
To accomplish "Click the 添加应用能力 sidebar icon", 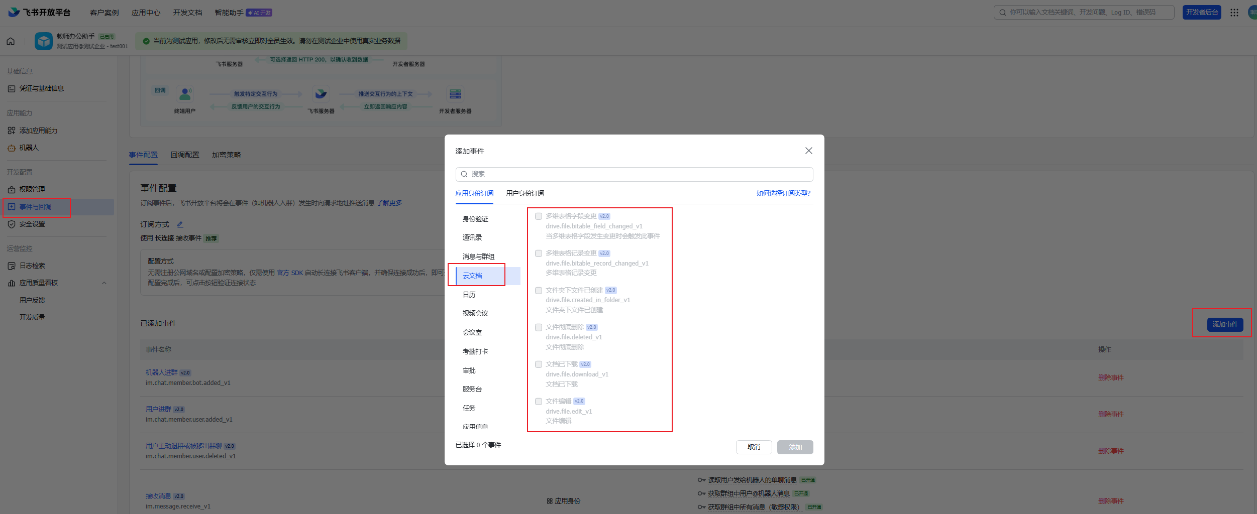I will point(12,131).
